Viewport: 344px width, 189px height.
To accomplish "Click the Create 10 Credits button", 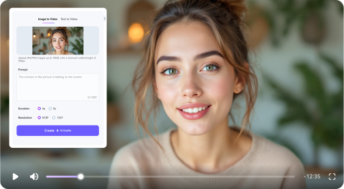I will (58, 130).
